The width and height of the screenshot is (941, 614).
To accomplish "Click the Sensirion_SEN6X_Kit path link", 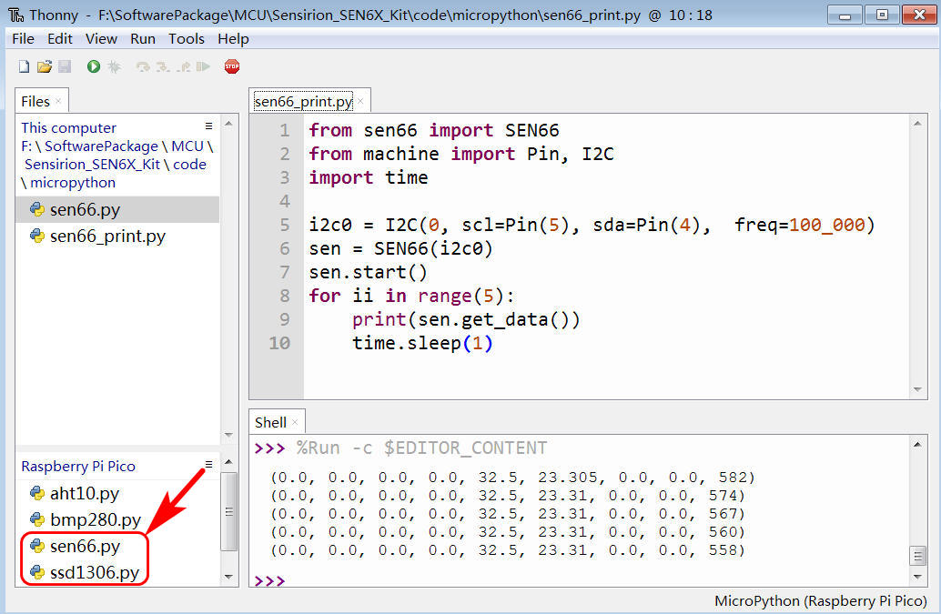I will [92, 164].
